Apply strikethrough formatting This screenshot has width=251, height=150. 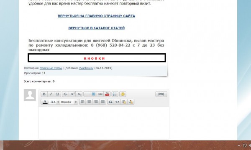pos(66,94)
